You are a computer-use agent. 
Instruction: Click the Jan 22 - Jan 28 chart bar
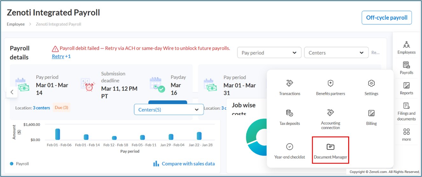click(x=199, y=136)
